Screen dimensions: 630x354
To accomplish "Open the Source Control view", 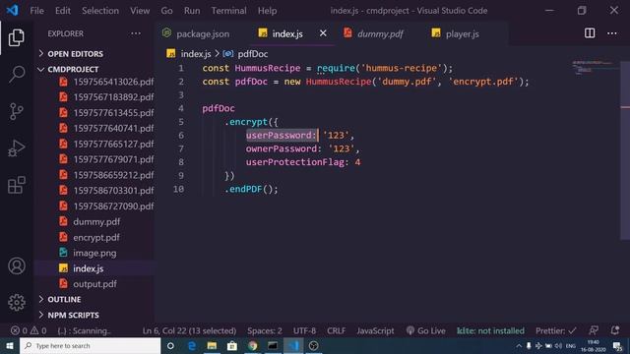I will tap(16, 111).
